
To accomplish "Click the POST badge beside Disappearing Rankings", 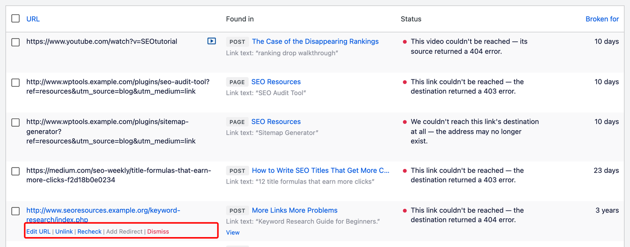I will click(237, 42).
